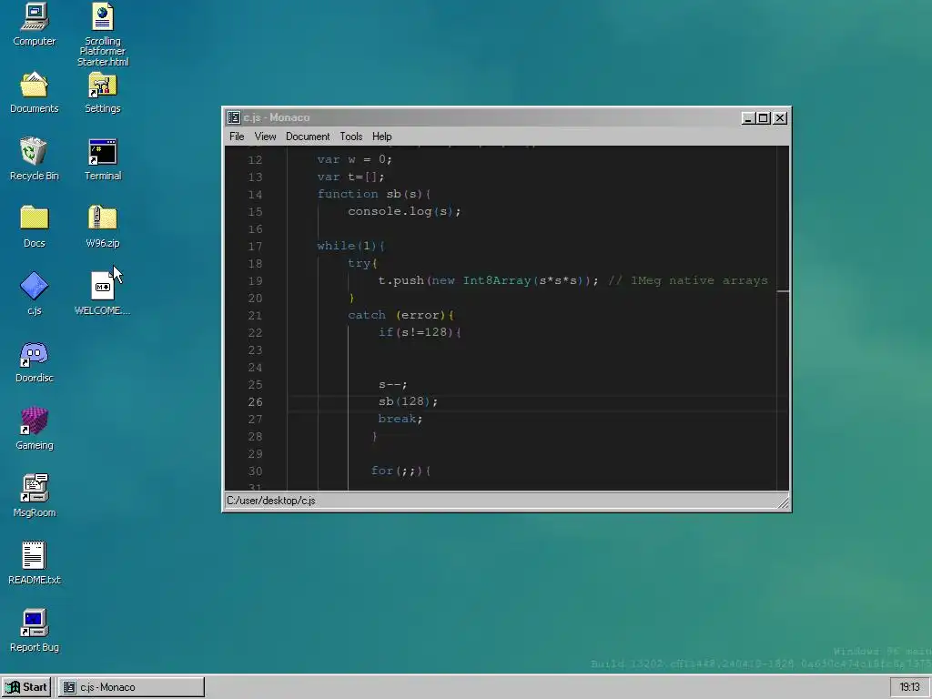
Task: Click 'console.log(s);' in the editor
Action: point(404,211)
